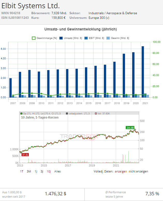The width and height of the screenshot is (163, 201).
Task: Click the ISIN IL0010811243 text
Action: tap(15, 18)
